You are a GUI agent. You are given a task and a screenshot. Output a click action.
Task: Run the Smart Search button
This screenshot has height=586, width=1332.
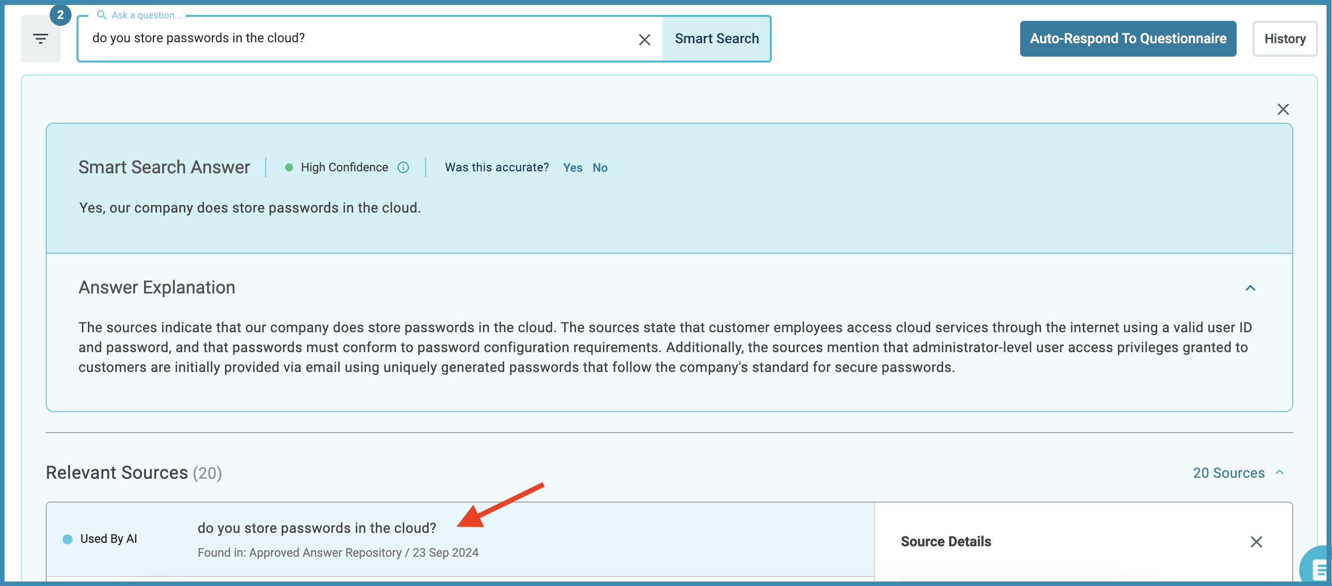[716, 39]
